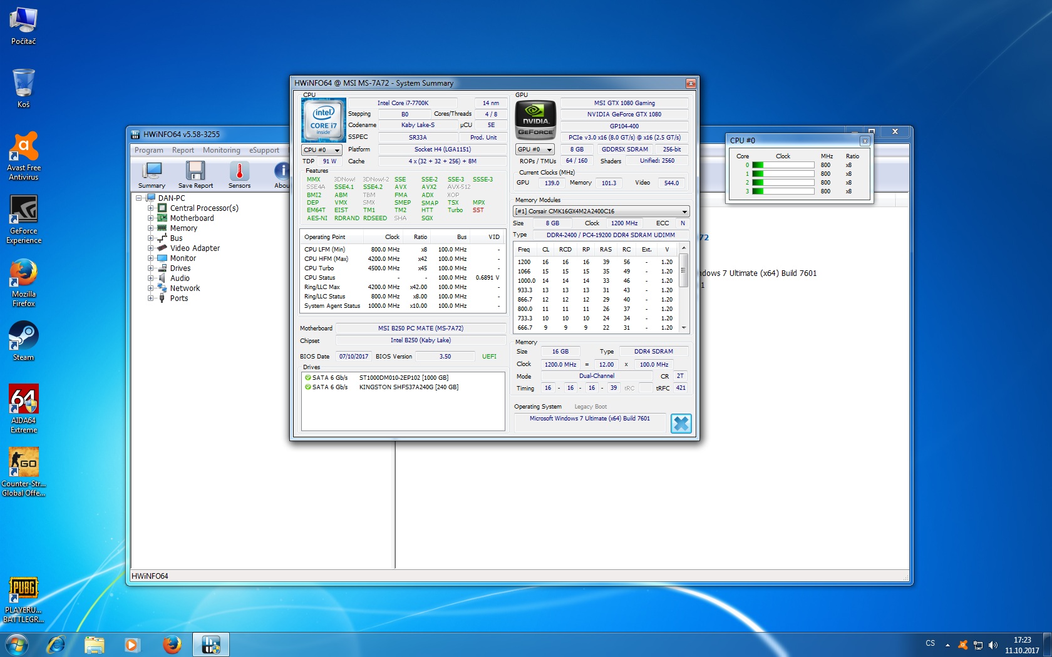Image resolution: width=1052 pixels, height=657 pixels.
Task: Click the volume tray icon
Action: tap(993, 645)
